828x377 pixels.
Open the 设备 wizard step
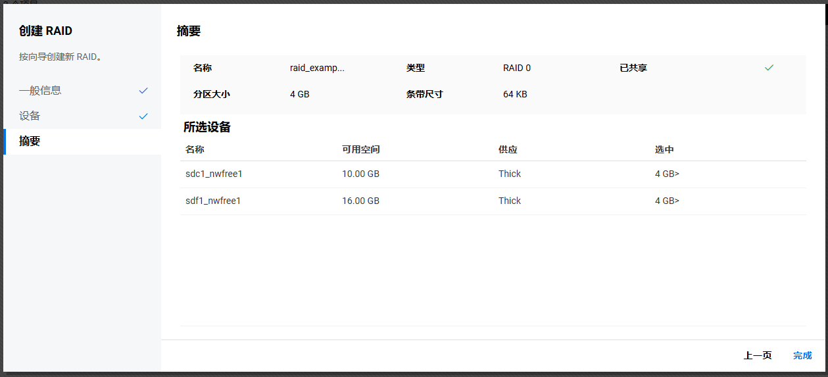coord(30,116)
